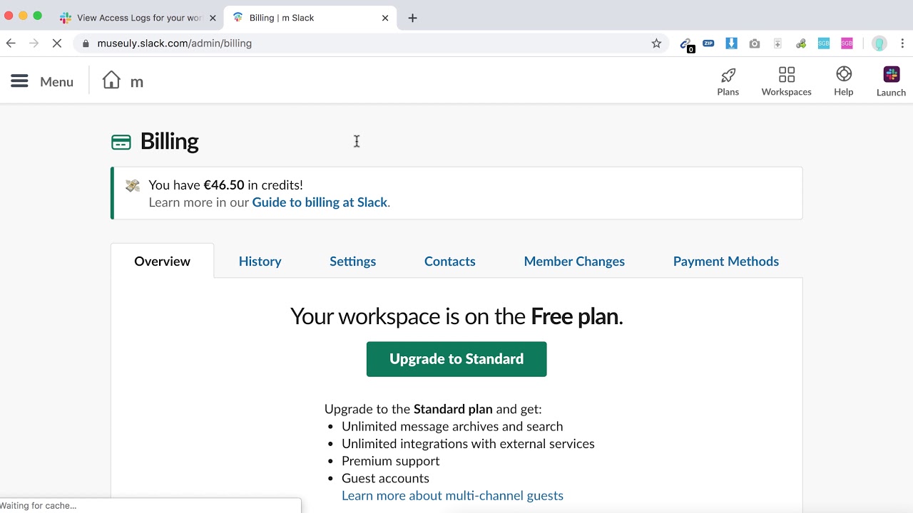Screen dimensions: 913x513
Task: Select the Overview billing tab
Action: [162, 261]
